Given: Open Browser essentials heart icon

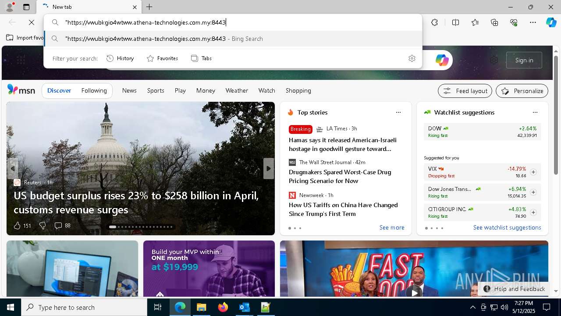Looking at the screenshot, I should click(514, 22).
